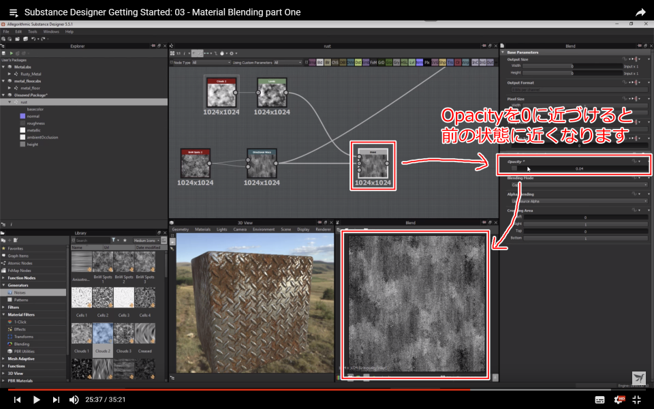Open the Alpha Blending dropdown
This screenshot has height=409, width=654.
click(579, 201)
